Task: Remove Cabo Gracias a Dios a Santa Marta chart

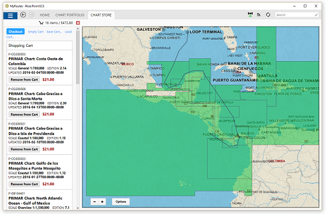Action: [24, 114]
